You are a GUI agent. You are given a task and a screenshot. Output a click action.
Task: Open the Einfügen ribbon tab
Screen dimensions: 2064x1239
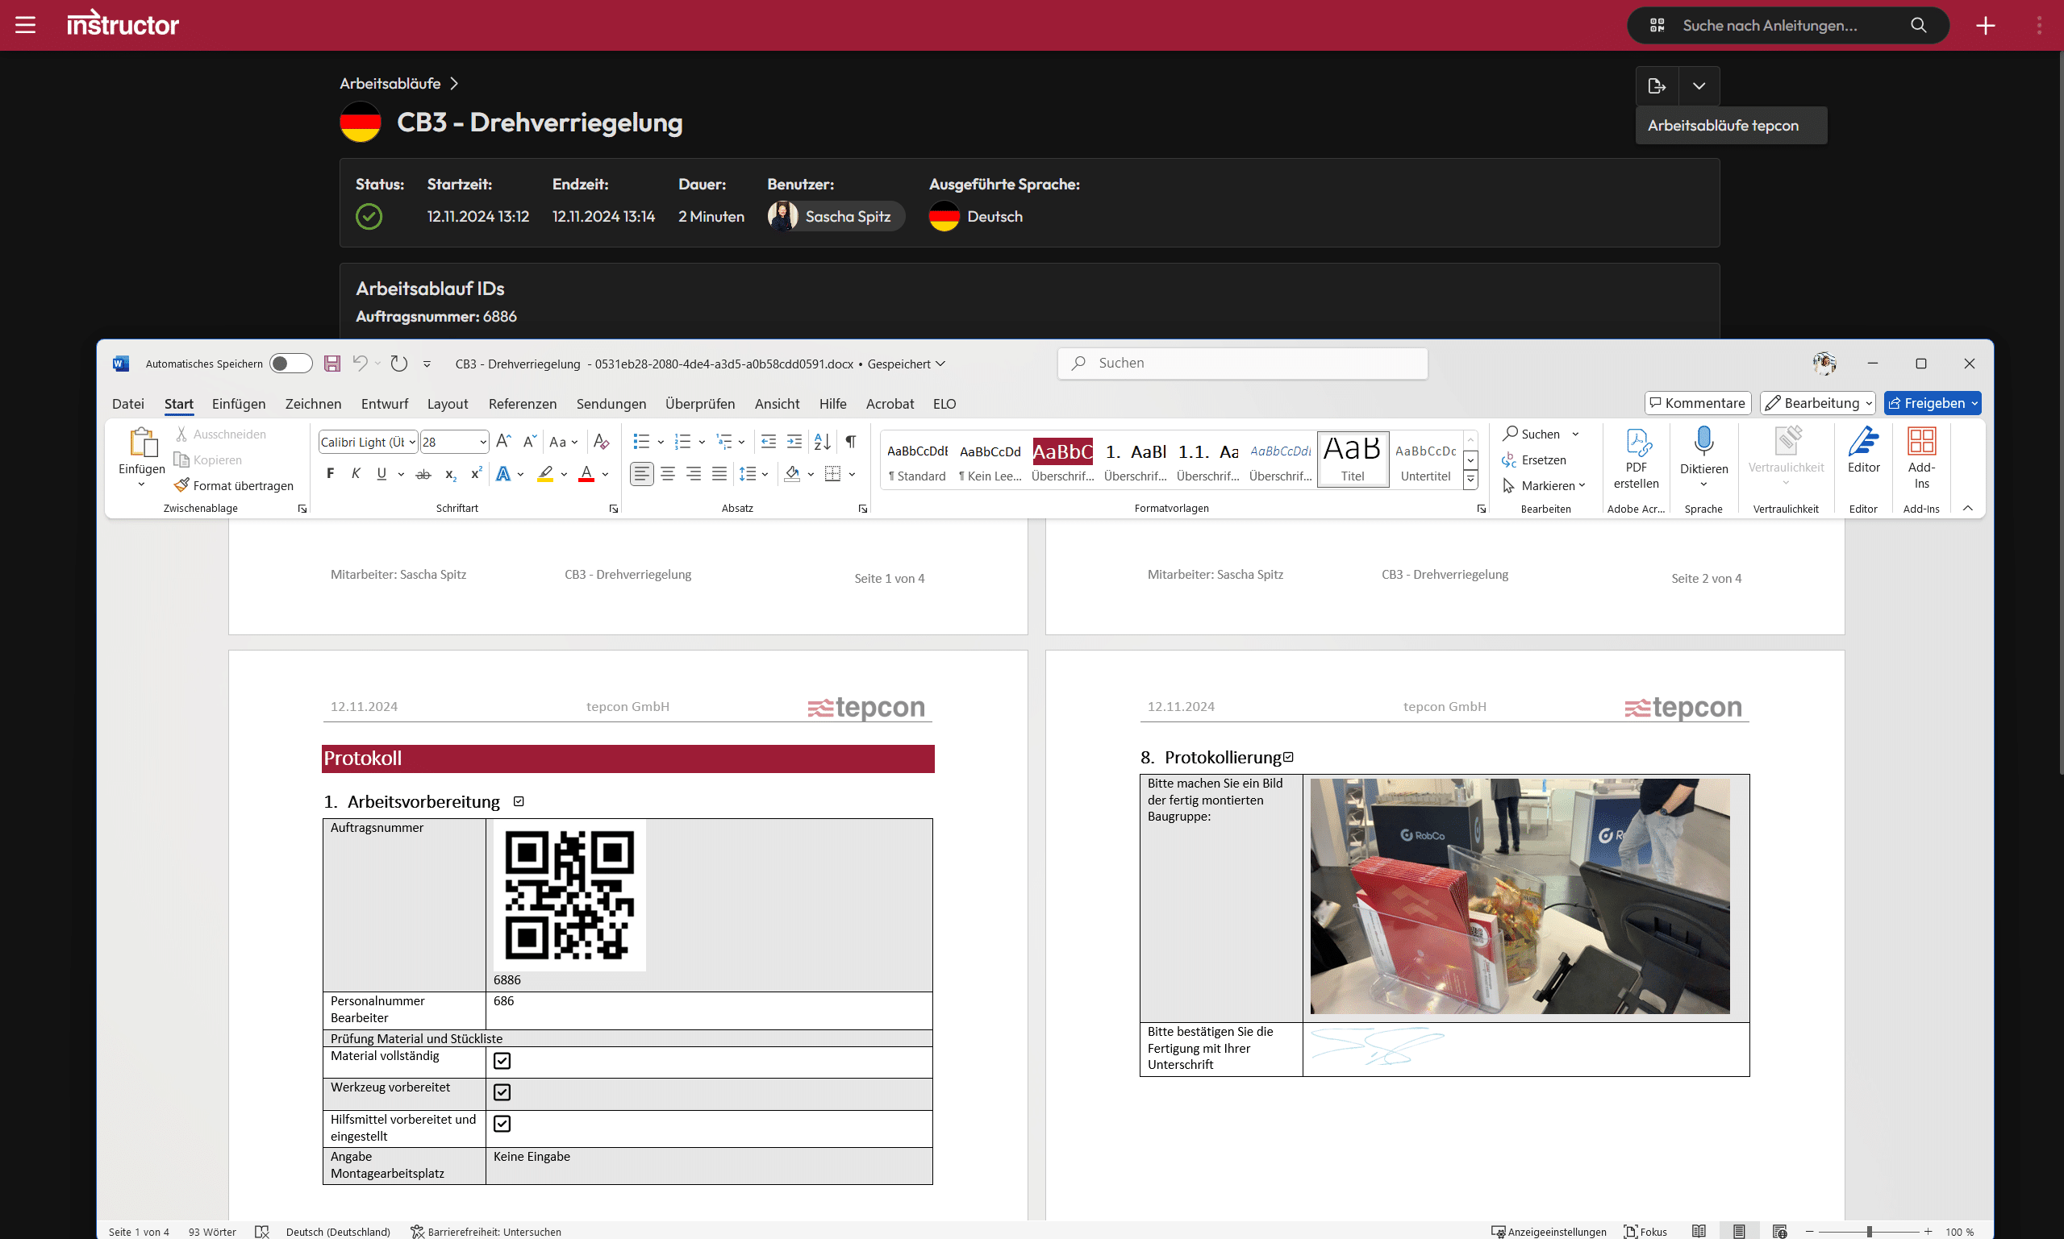pos(238,403)
